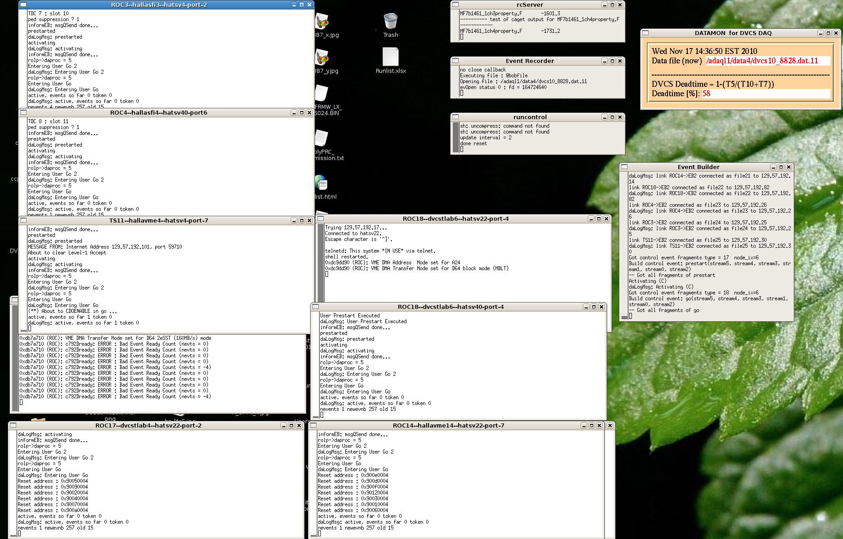Maximize the ROC18 hatsv22-port-4 terminal
The image size is (843, 539).
click(599, 218)
